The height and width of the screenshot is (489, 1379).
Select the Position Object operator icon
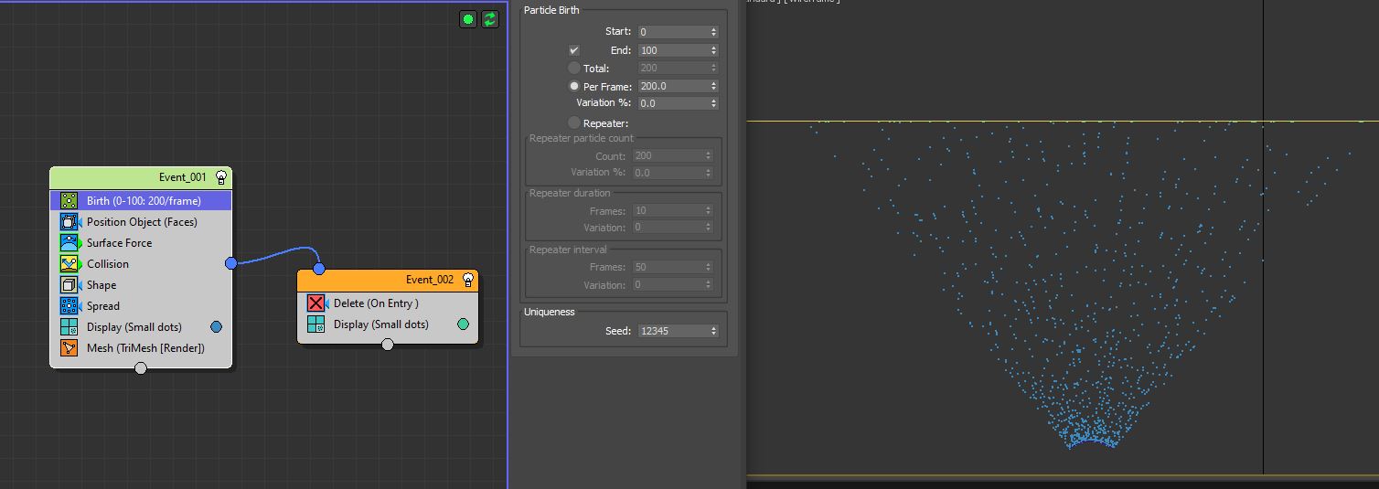pyautogui.click(x=69, y=222)
